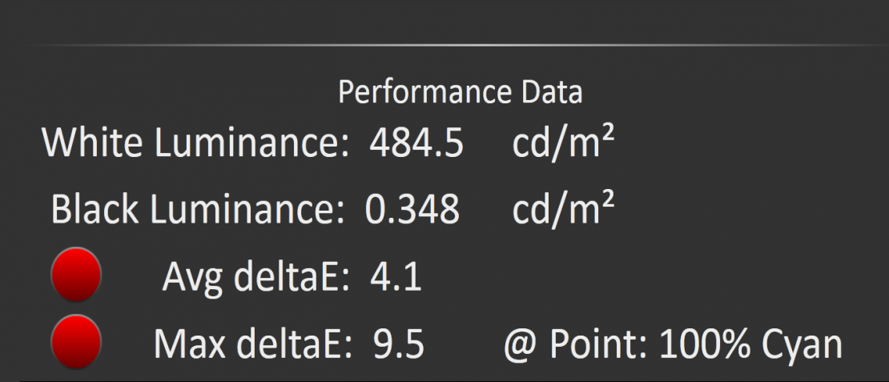The height and width of the screenshot is (382, 889).
Task: Click the word Data in the heading
Action: click(552, 93)
